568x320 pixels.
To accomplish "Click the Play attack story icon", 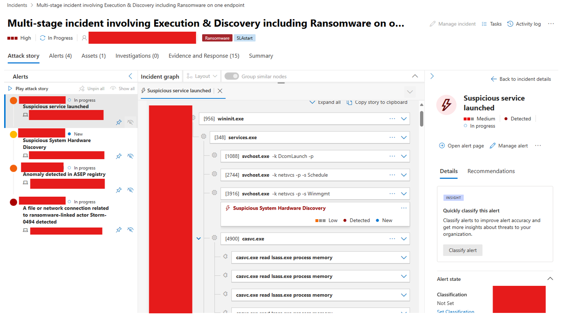I will click(x=10, y=88).
